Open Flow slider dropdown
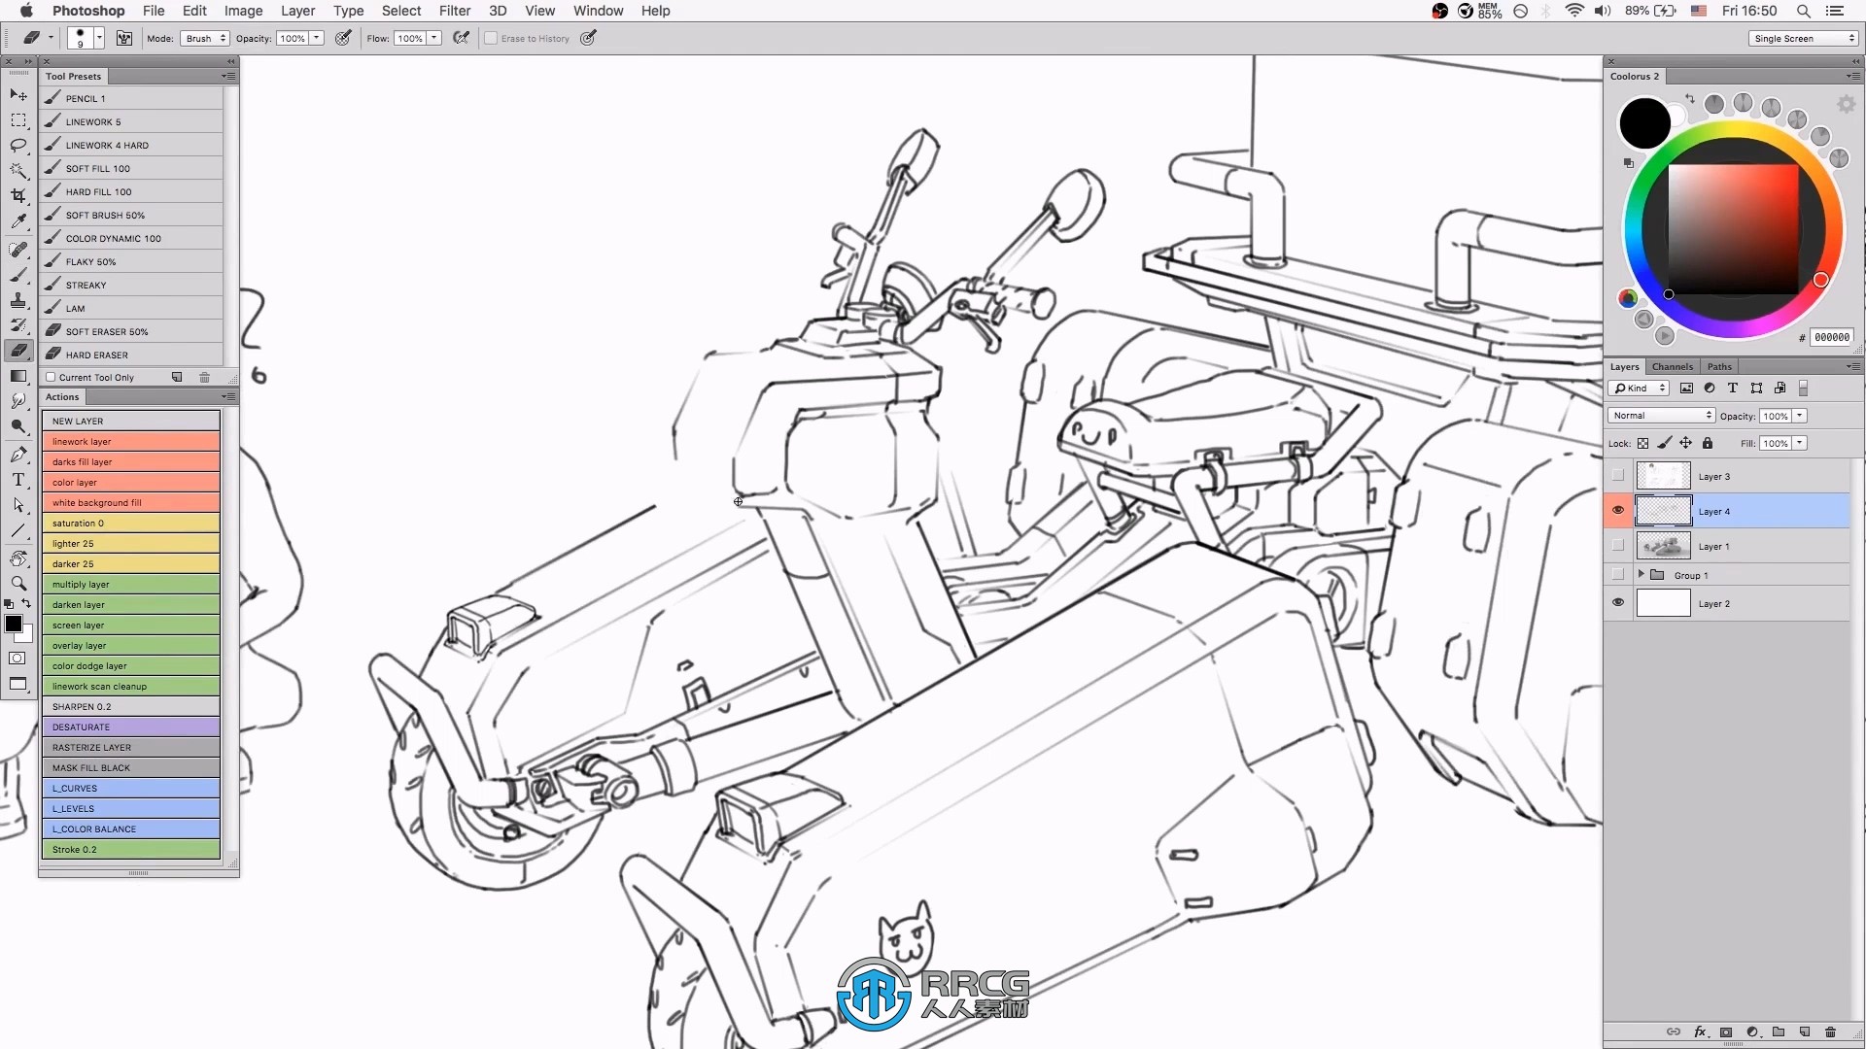This screenshot has width=1866, height=1049. pos(434,38)
